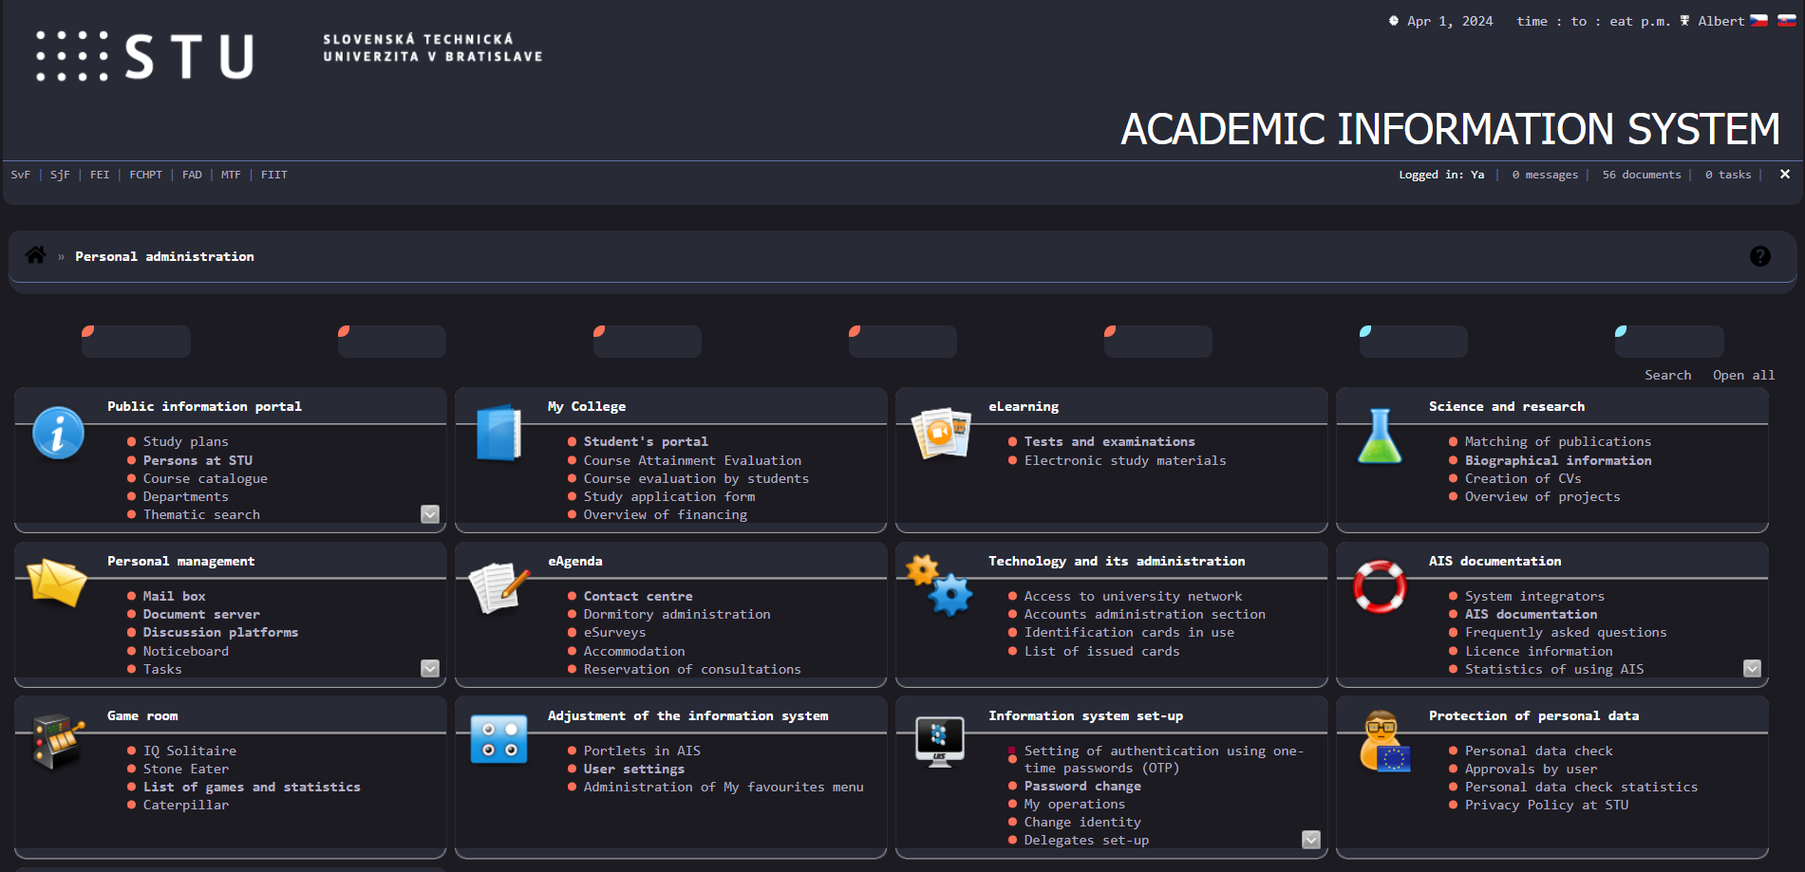Click the Technology administration gears icon
Screen dimensions: 1805x872
(939, 584)
